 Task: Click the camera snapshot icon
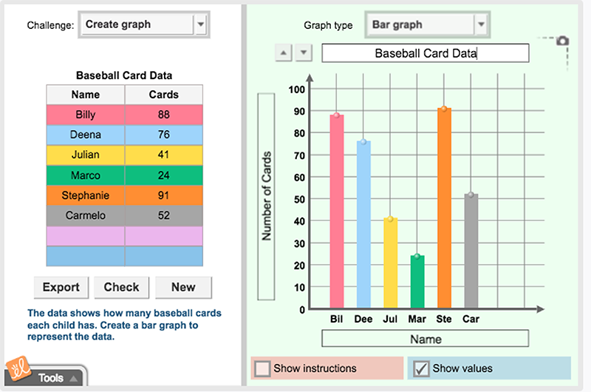(563, 41)
